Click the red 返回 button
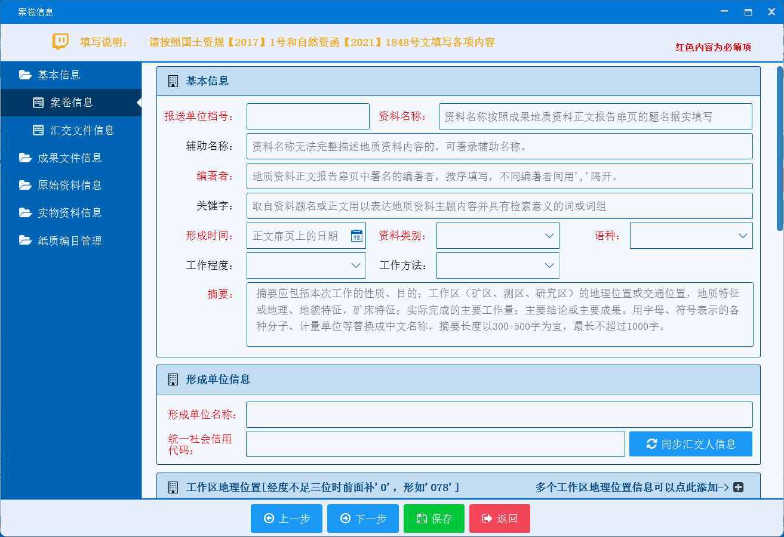Image resolution: width=784 pixels, height=537 pixels. pos(500,519)
